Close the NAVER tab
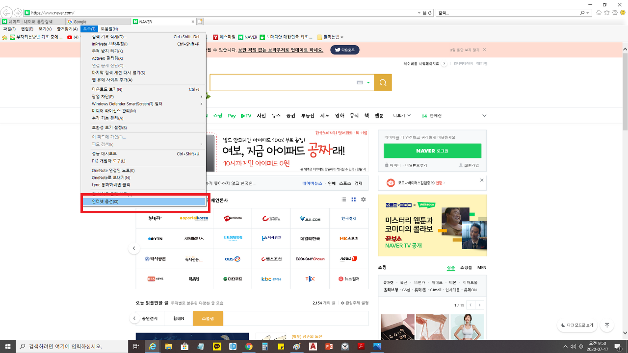The image size is (628, 353). point(193,22)
